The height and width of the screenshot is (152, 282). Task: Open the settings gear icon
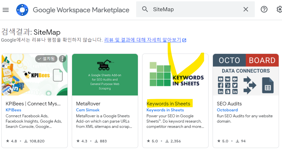pos(279,9)
